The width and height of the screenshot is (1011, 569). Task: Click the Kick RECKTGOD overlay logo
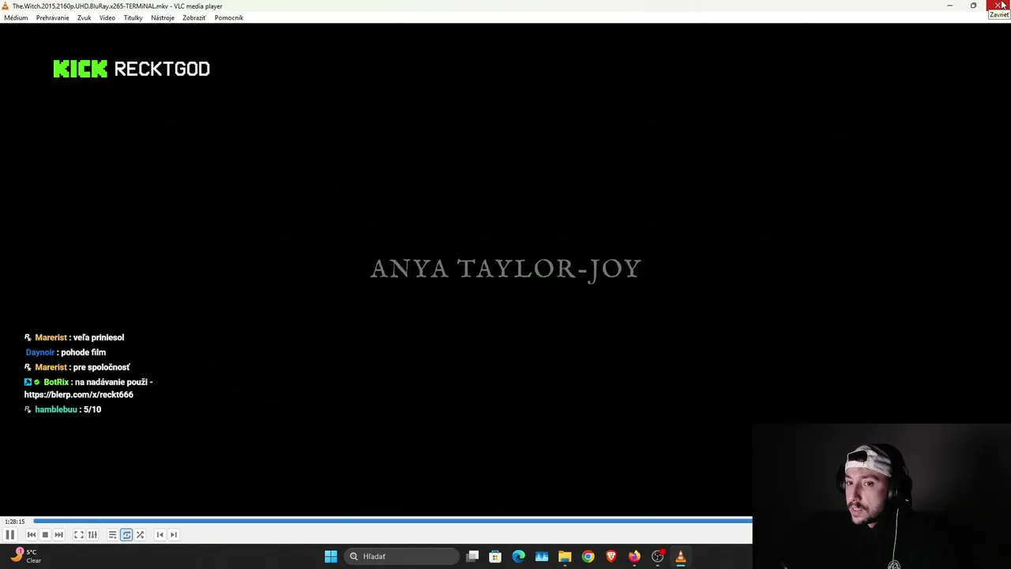(132, 70)
